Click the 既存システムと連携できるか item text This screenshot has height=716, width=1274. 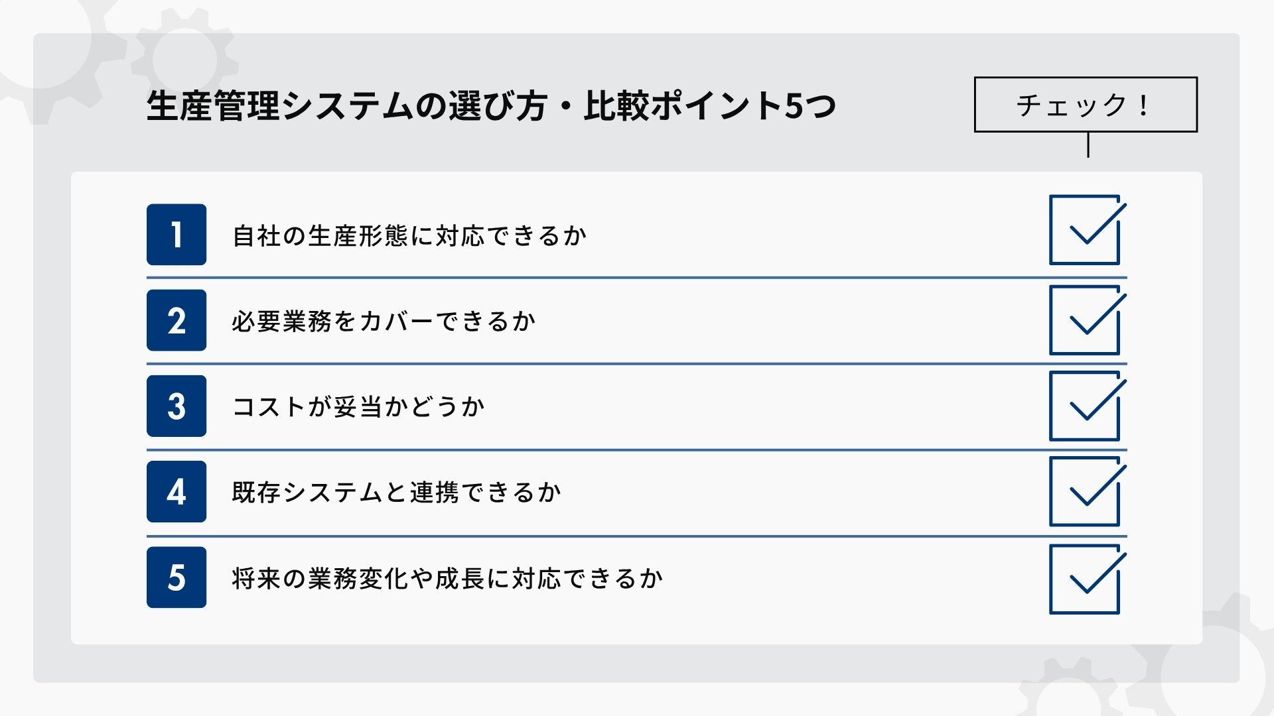(397, 493)
